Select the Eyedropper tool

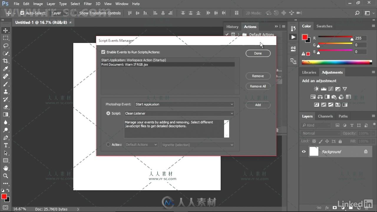tap(6, 69)
